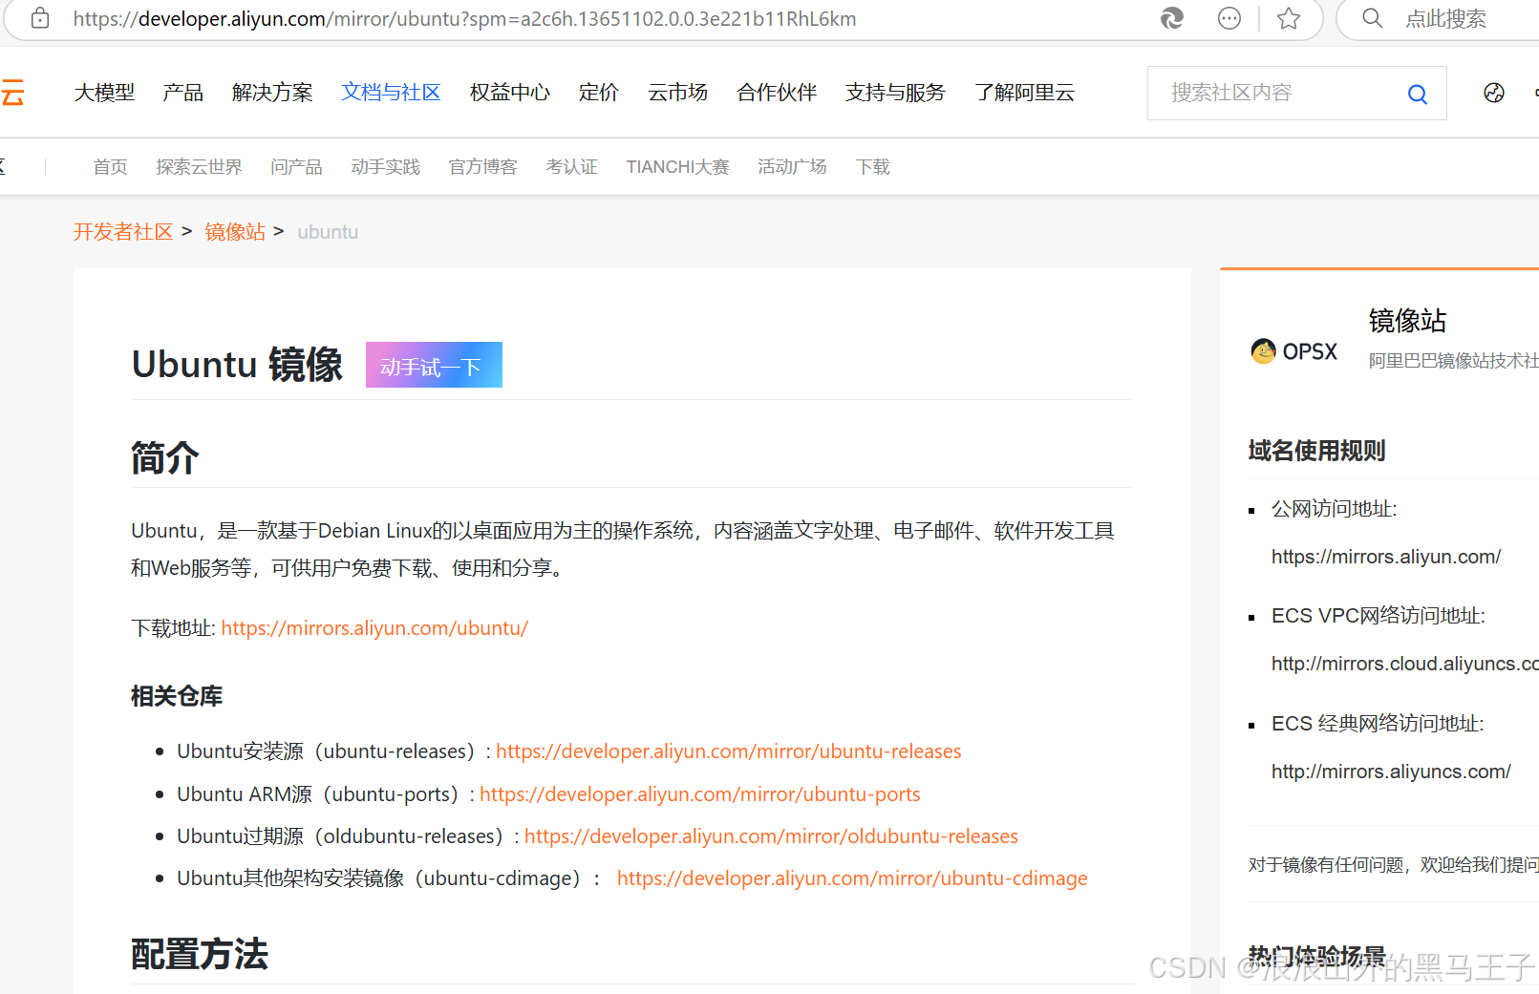
Task: Open the oldubuntu-releases mirror link
Action: [x=771, y=836]
